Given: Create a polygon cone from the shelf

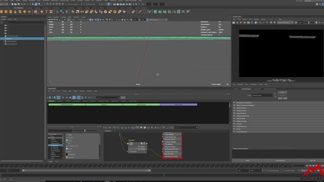Looking at the screenshot, I should pos(15,12).
